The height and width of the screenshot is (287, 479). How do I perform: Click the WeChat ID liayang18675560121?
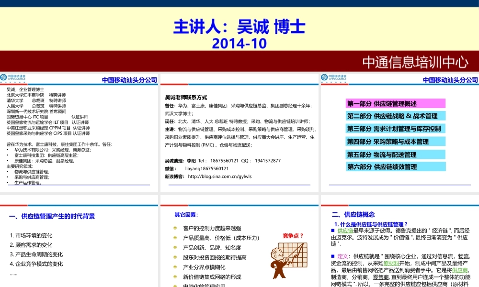coord(207,169)
